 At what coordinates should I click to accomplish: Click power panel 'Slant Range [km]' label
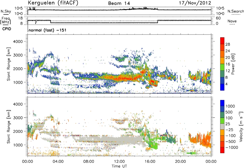coord(9,64)
